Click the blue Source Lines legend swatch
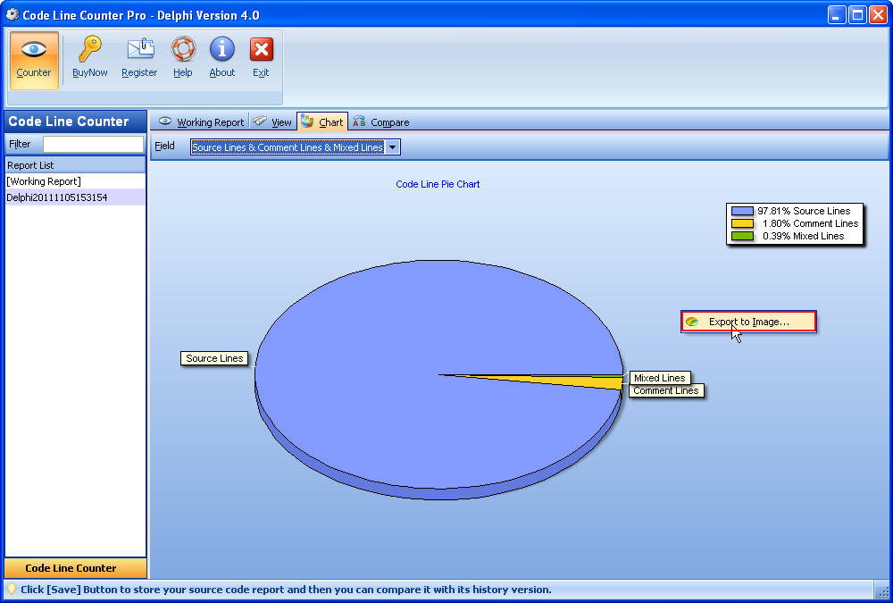893x603 pixels. tap(742, 211)
